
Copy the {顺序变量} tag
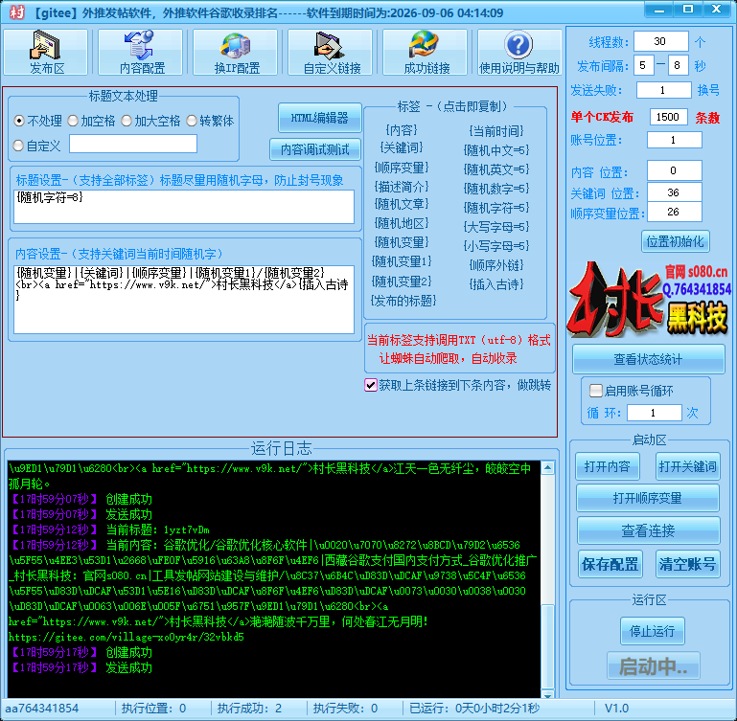click(402, 168)
